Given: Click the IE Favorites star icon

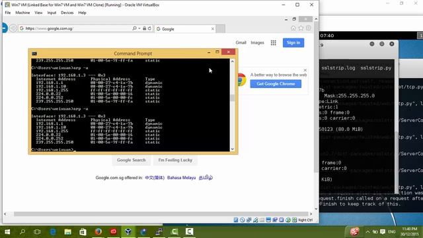Looking at the screenshot, I should [x=301, y=28].
